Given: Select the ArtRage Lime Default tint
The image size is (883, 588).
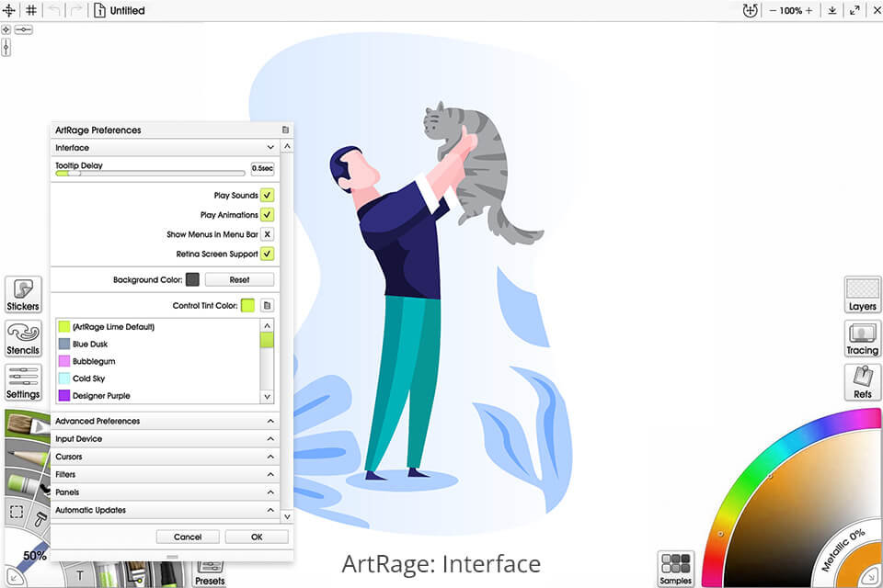Looking at the screenshot, I should point(157,326).
